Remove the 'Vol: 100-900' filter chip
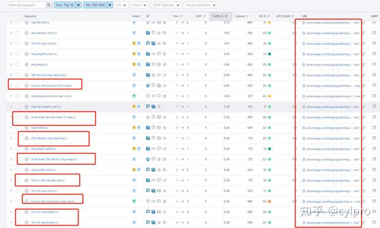The width and height of the screenshot is (380, 228). [x=110, y=5]
